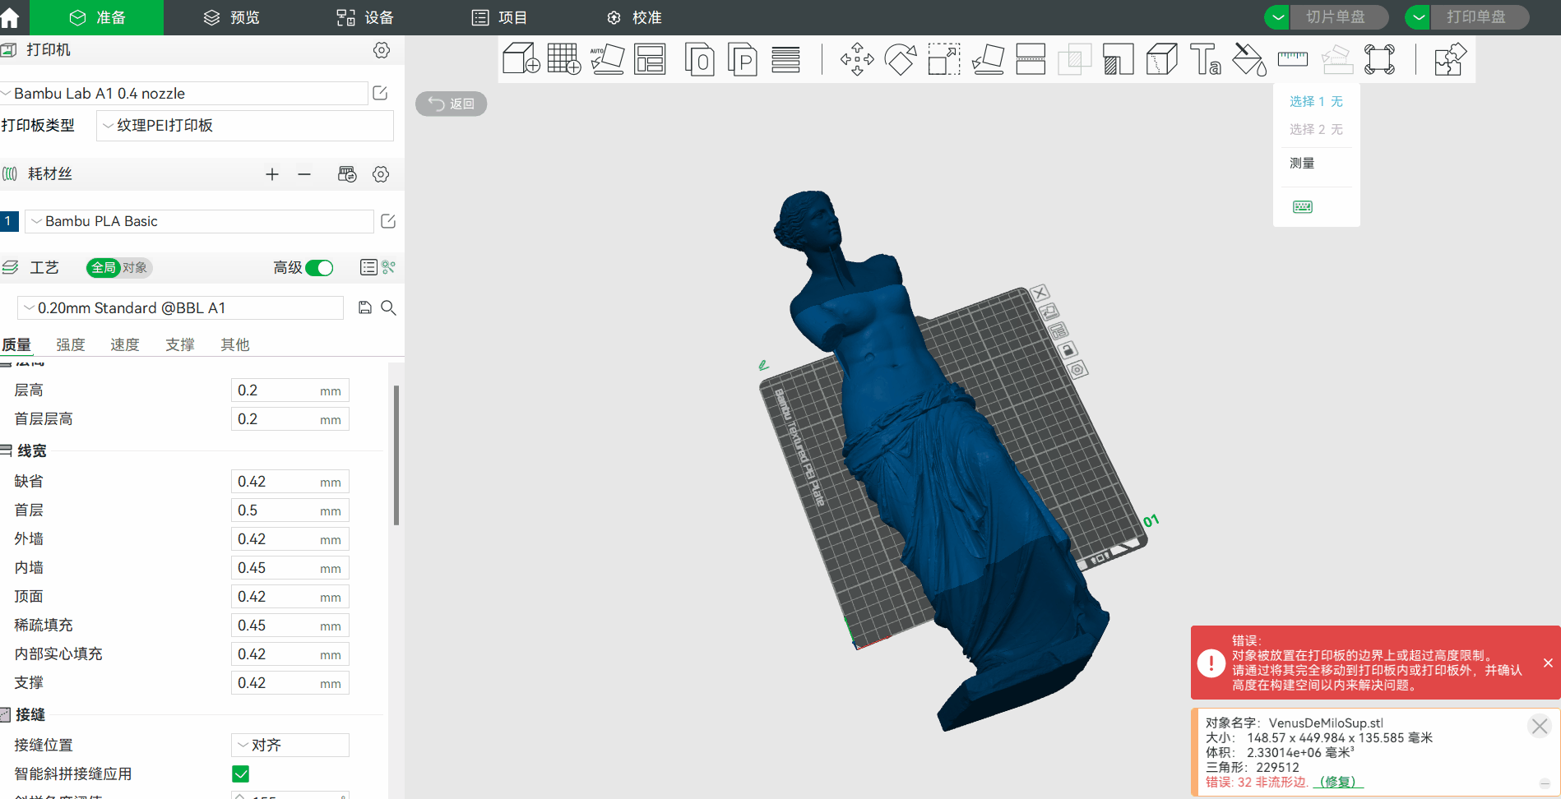Click the variable layer height lines icon
Screen dimensions: 1561x799
point(786,59)
